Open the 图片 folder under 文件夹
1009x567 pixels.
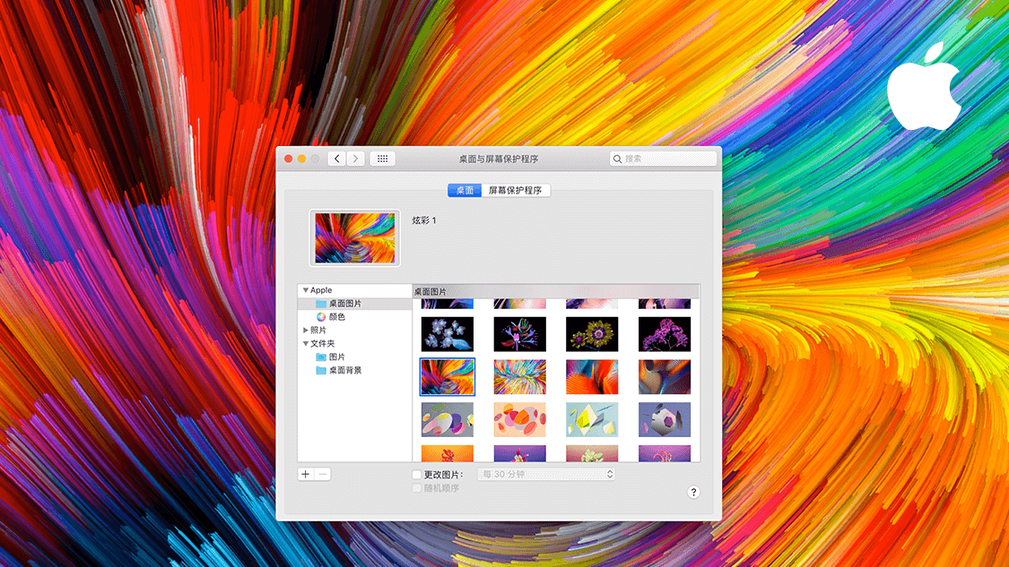pos(336,357)
